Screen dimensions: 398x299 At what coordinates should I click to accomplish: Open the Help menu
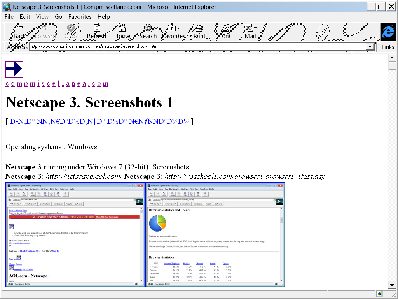coord(103,17)
